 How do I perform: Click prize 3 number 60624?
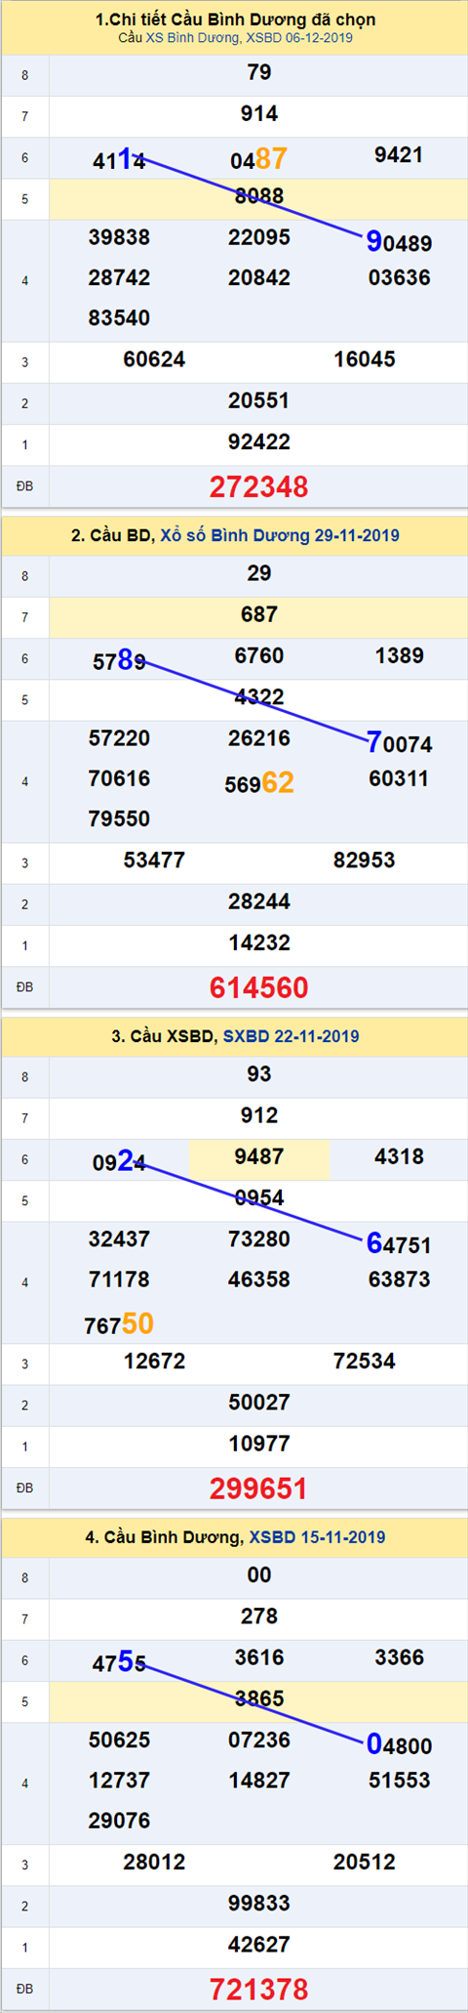pyautogui.click(x=154, y=359)
